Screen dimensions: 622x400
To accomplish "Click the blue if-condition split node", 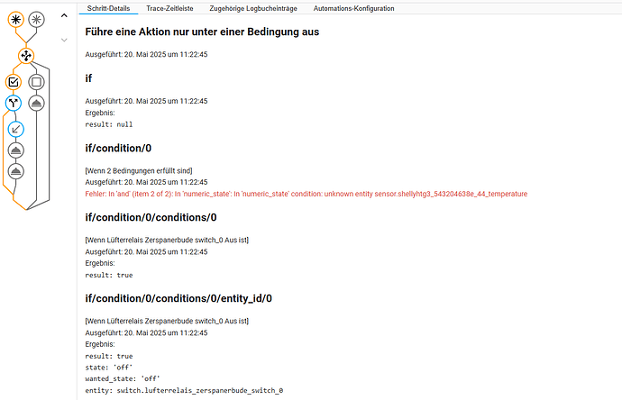I will tap(14, 104).
